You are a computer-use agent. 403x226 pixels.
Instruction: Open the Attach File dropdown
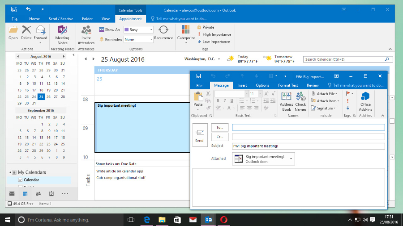[325, 94]
